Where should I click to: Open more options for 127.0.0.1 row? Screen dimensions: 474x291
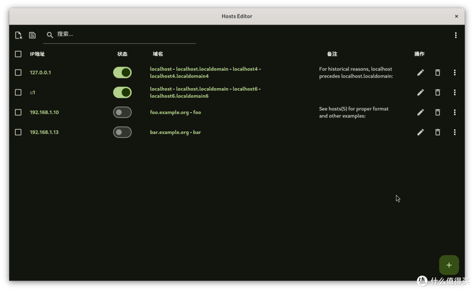pos(455,72)
